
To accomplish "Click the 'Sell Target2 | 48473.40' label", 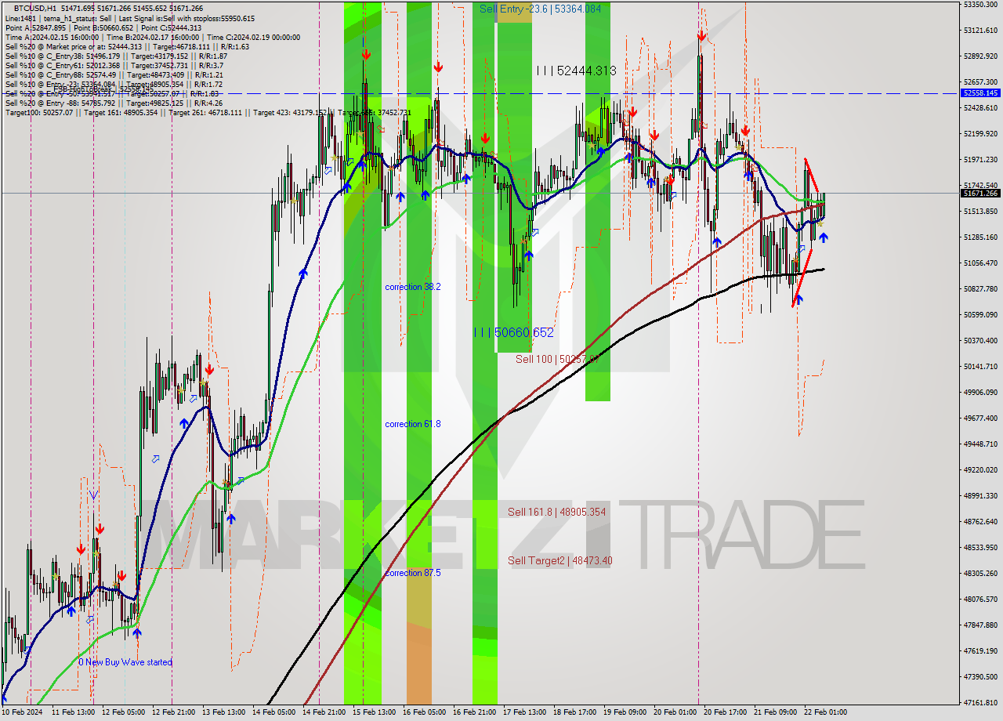I will pyautogui.click(x=559, y=560).
